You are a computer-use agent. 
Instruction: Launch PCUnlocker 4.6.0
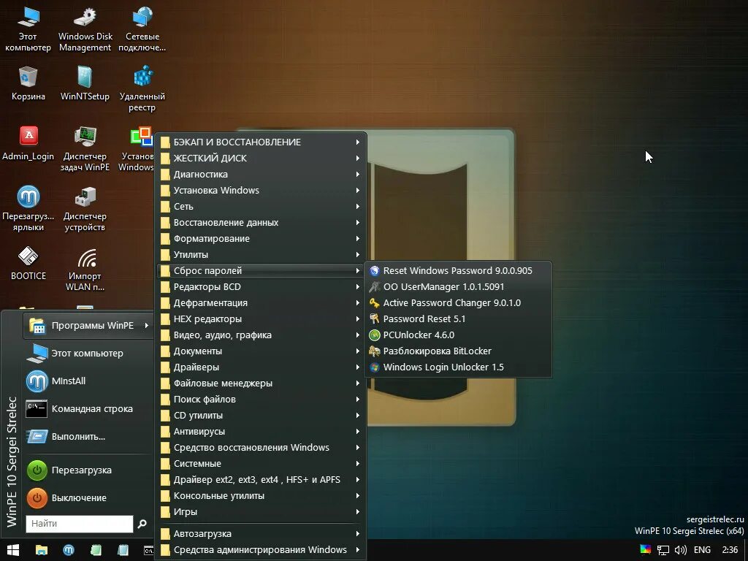pos(458,335)
